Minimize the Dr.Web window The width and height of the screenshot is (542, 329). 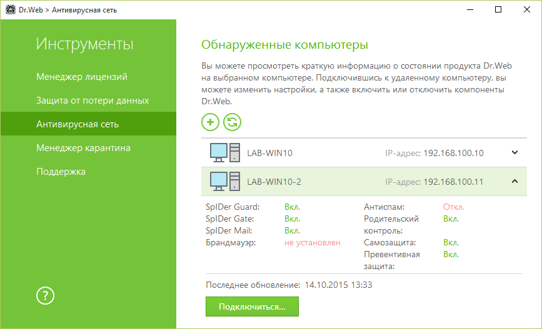point(470,9)
